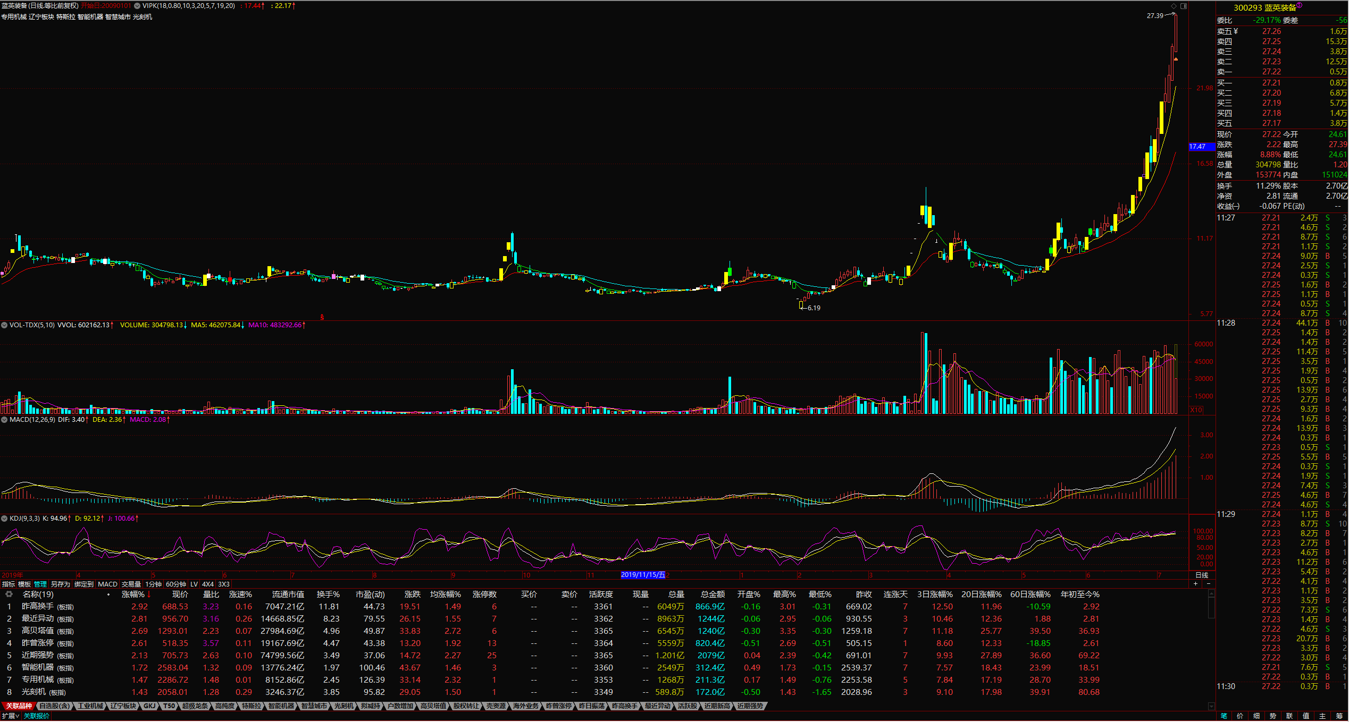Switch to the 智能机器 sector tab
The width and height of the screenshot is (1349, 722).
pyautogui.click(x=281, y=706)
